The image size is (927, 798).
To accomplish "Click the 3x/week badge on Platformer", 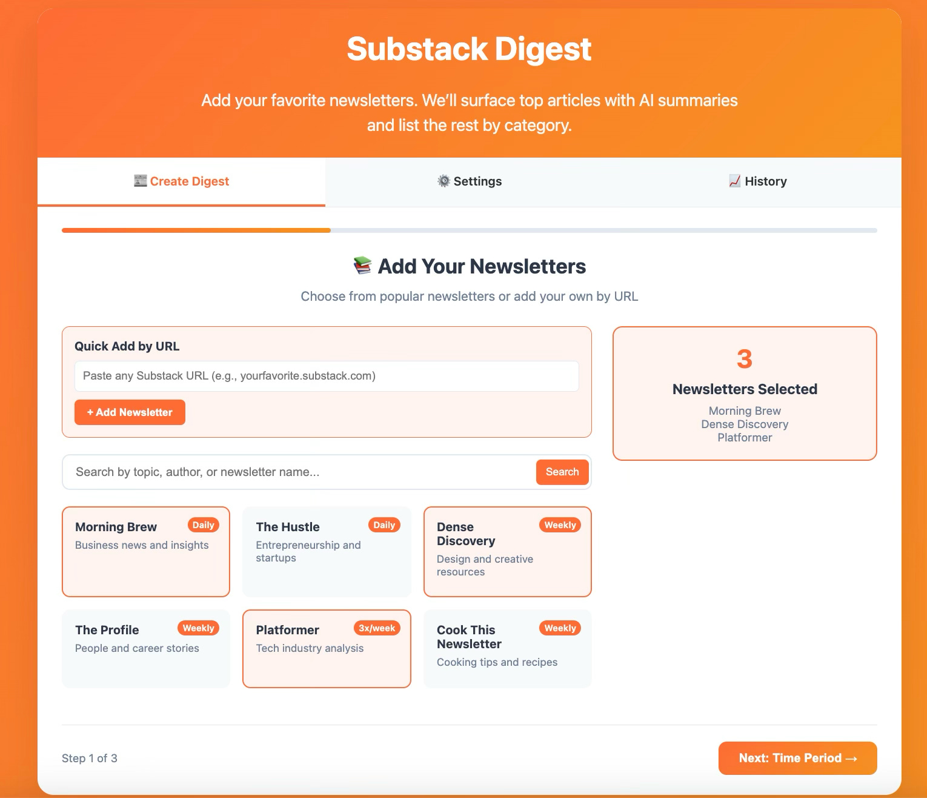I will point(377,628).
